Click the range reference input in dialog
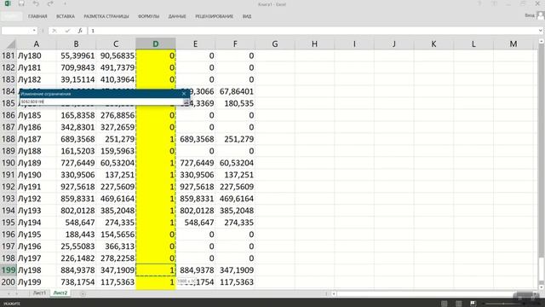Image resolution: width=545 pixels, height=307 pixels. point(101,101)
